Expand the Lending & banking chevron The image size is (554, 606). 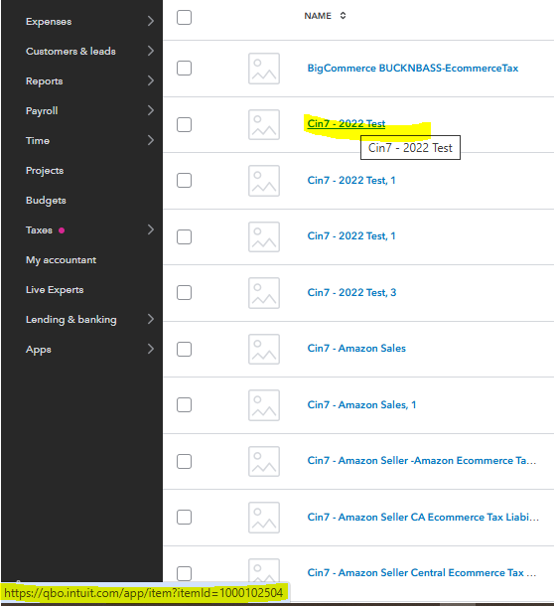click(151, 319)
